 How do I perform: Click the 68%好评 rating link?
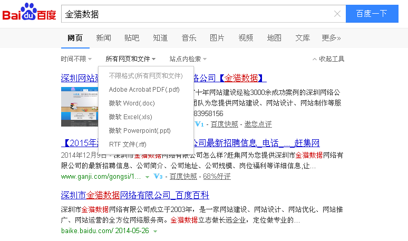tap(217, 177)
